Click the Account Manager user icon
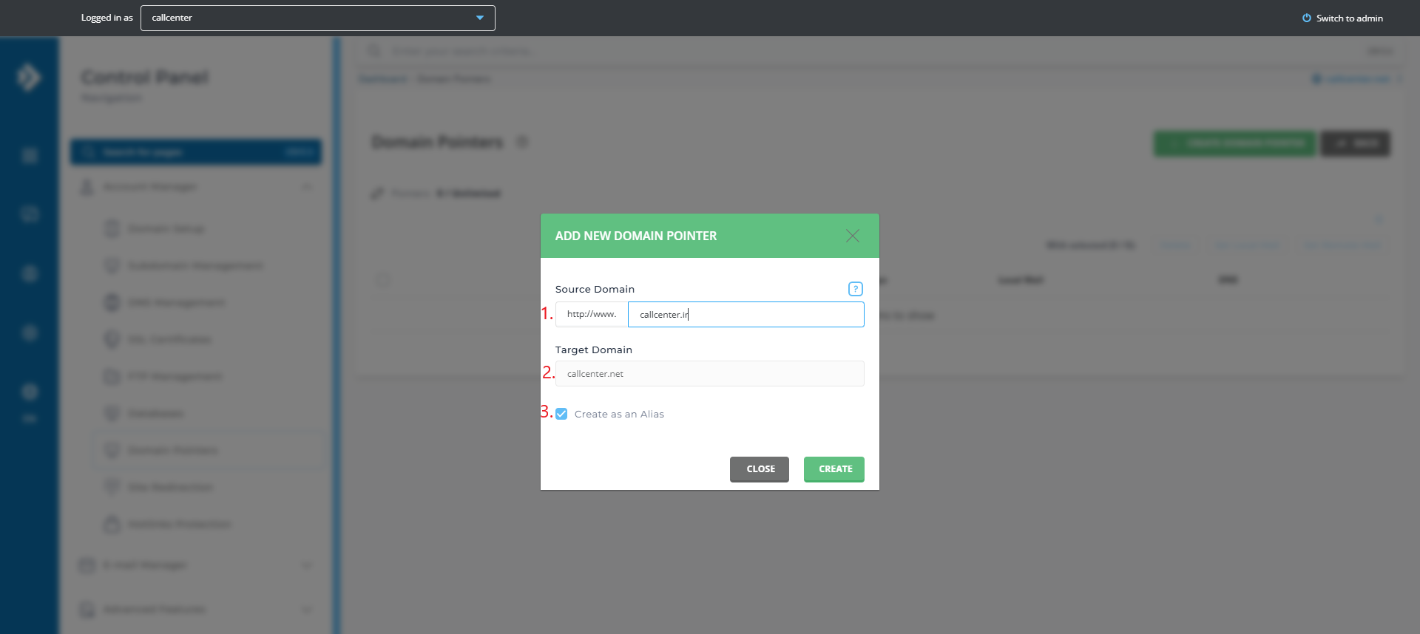Image resolution: width=1420 pixels, height=634 pixels. pyautogui.click(x=87, y=187)
